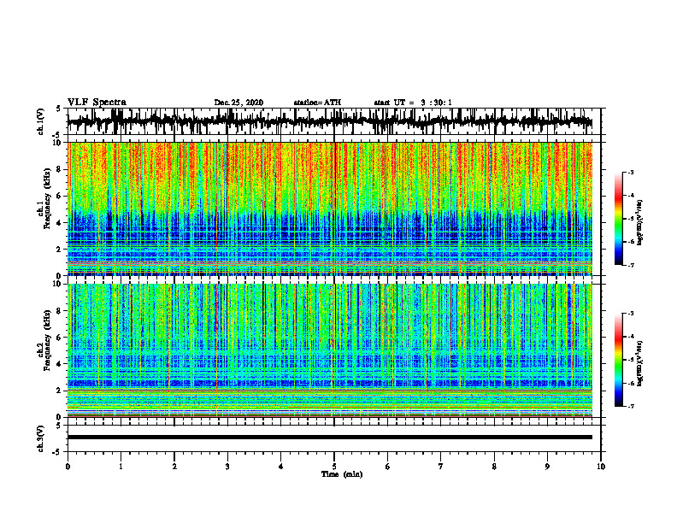677x523 pixels.
Task: Select the "Dec. 25, 2020" date label
Action: pyautogui.click(x=238, y=103)
